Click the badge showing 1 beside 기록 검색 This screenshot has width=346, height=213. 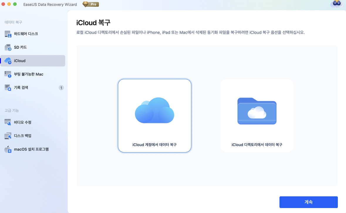(x=61, y=88)
